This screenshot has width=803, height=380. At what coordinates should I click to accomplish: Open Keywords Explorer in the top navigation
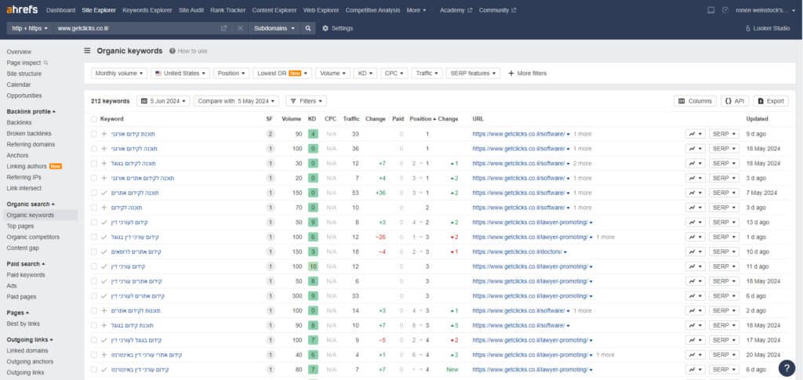pos(147,9)
